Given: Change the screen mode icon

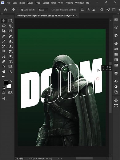Looking at the screenshot, I should 10,92.
